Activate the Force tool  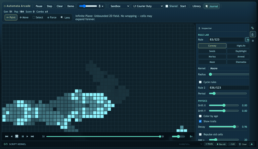click(52, 18)
